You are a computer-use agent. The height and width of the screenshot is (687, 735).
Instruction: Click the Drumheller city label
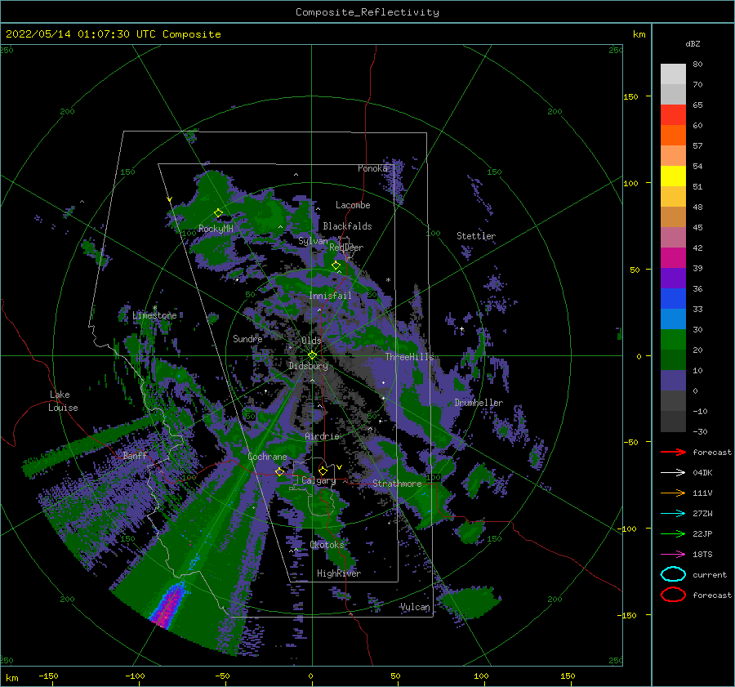point(479,403)
